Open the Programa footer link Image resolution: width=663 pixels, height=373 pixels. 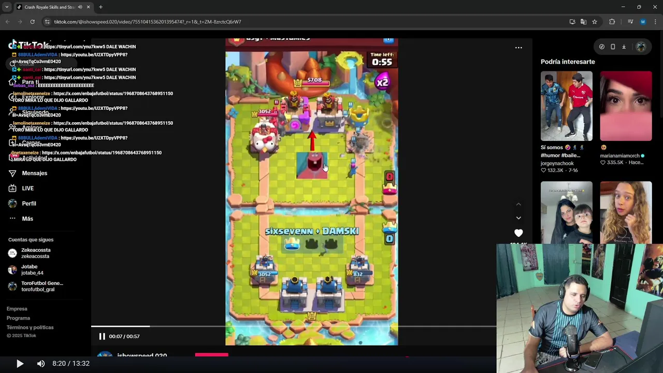tap(18, 318)
